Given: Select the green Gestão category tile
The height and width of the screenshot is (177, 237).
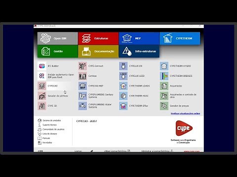Looking at the screenshot, I should click(x=58, y=51).
